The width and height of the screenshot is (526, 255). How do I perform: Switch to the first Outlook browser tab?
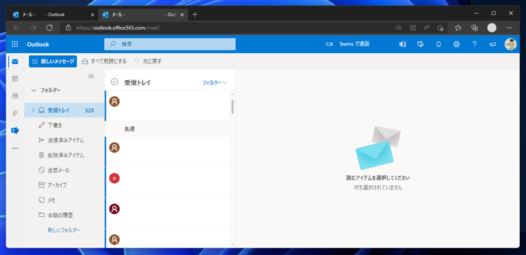54,15
